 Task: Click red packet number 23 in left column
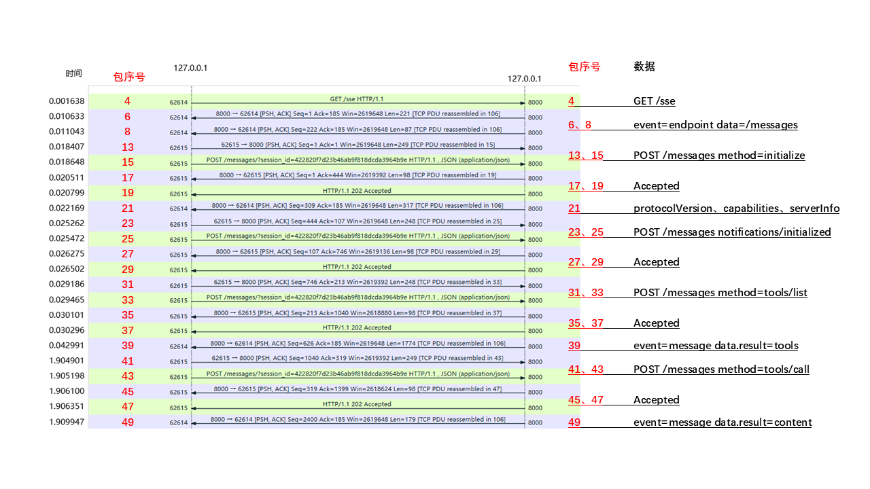[x=127, y=223]
